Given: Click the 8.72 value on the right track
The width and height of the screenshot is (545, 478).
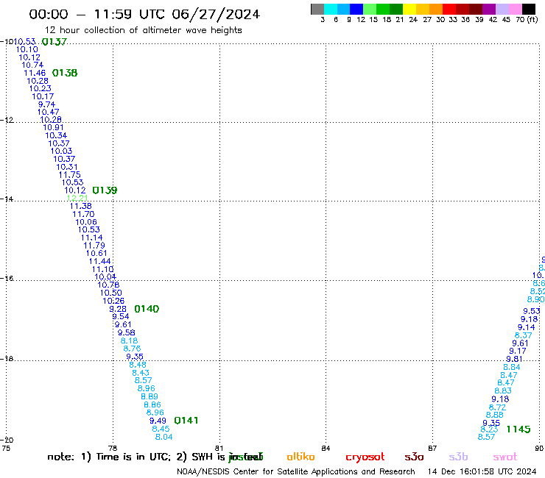Looking at the screenshot, I should [497, 407].
